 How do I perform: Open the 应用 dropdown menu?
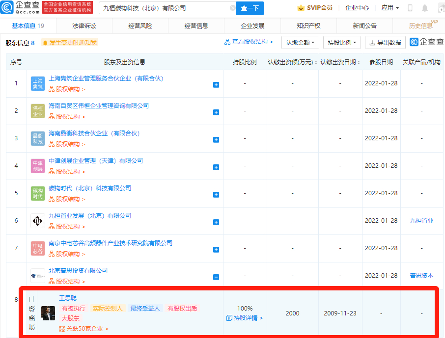click(390, 8)
